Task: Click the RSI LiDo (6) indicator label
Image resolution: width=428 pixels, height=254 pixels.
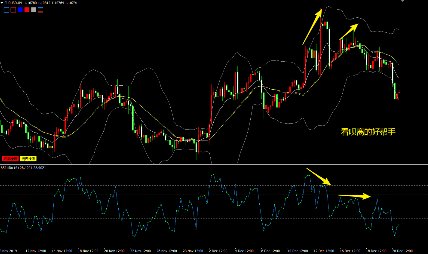Action: pos(23,168)
